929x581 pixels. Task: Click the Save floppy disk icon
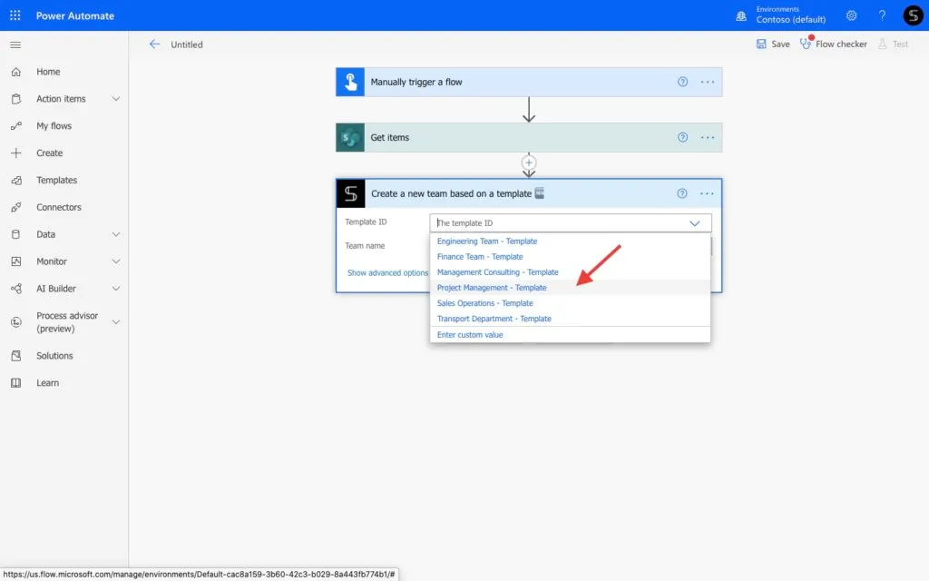[761, 44]
